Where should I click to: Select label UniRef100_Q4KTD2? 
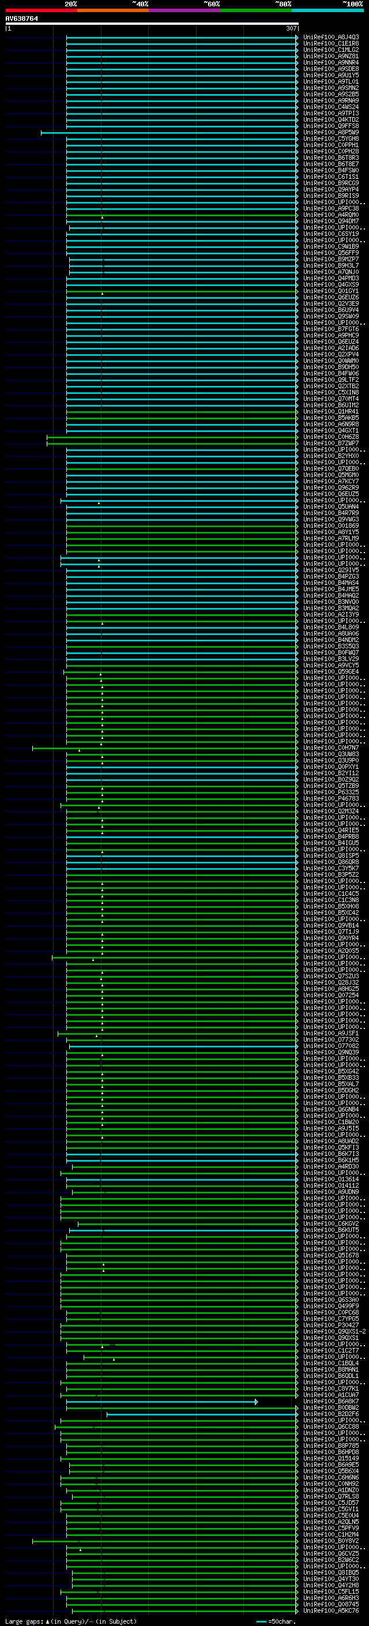(x=330, y=119)
